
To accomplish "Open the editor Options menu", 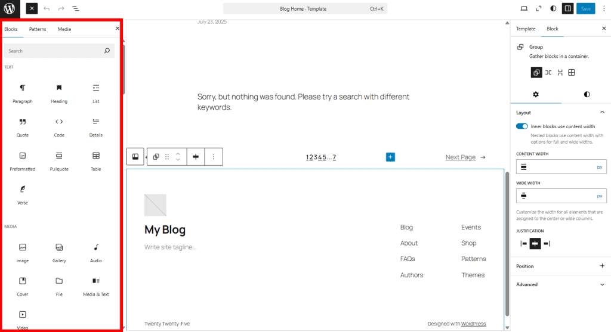I will pyautogui.click(x=604, y=8).
